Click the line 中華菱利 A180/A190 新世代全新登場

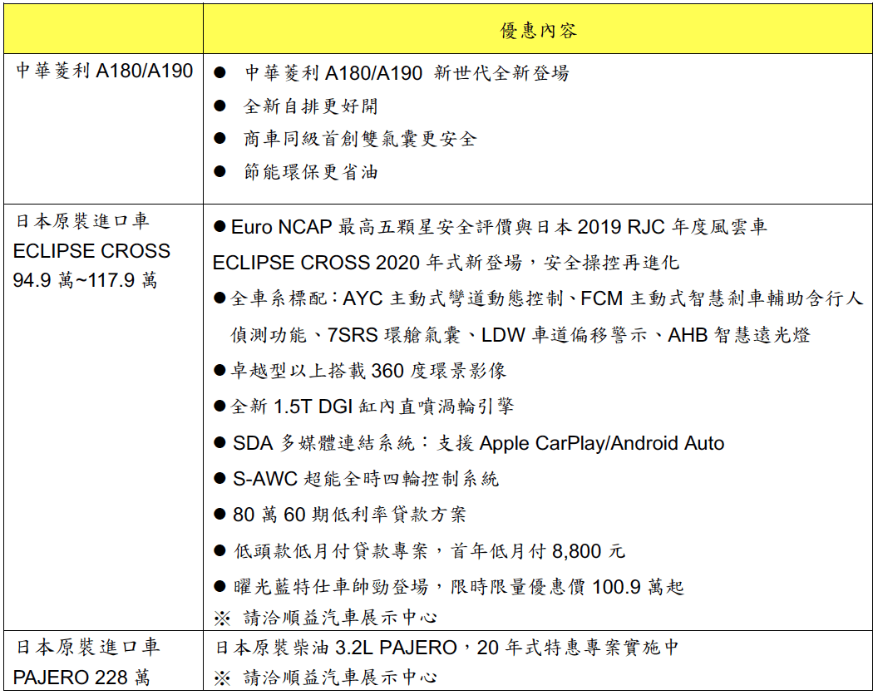click(407, 73)
